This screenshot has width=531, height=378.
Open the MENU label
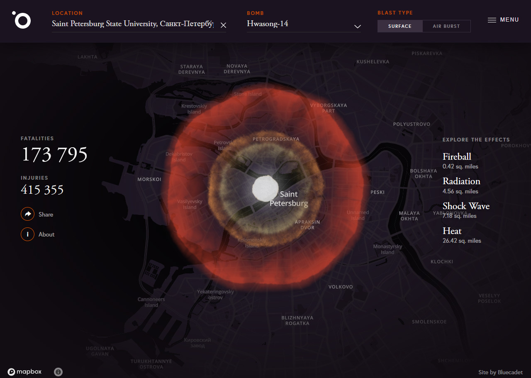(509, 20)
